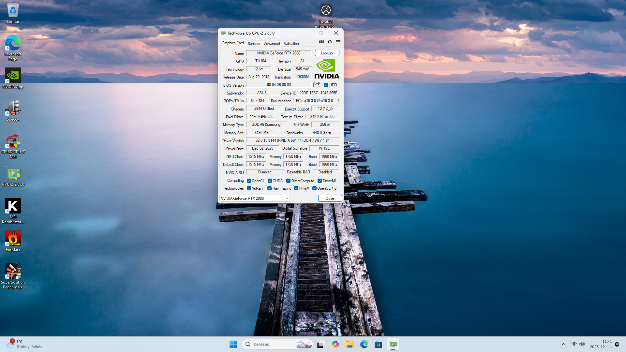Toggle the UEFI checkbox
Image resolution: width=626 pixels, height=352 pixels.
[326, 85]
